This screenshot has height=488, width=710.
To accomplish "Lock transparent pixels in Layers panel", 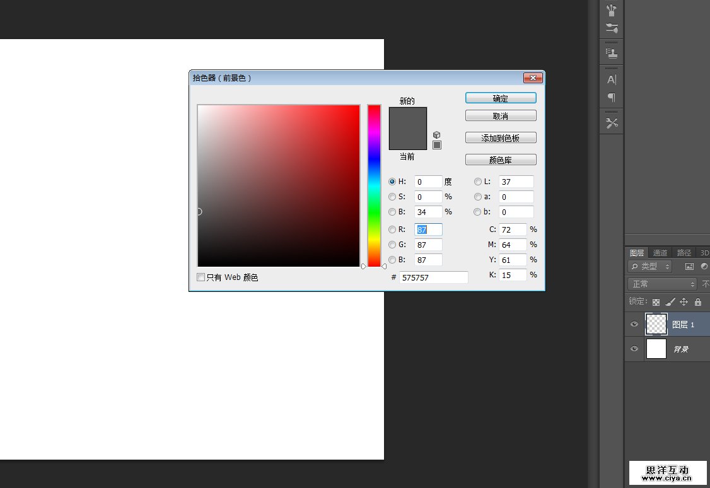I will (x=656, y=302).
